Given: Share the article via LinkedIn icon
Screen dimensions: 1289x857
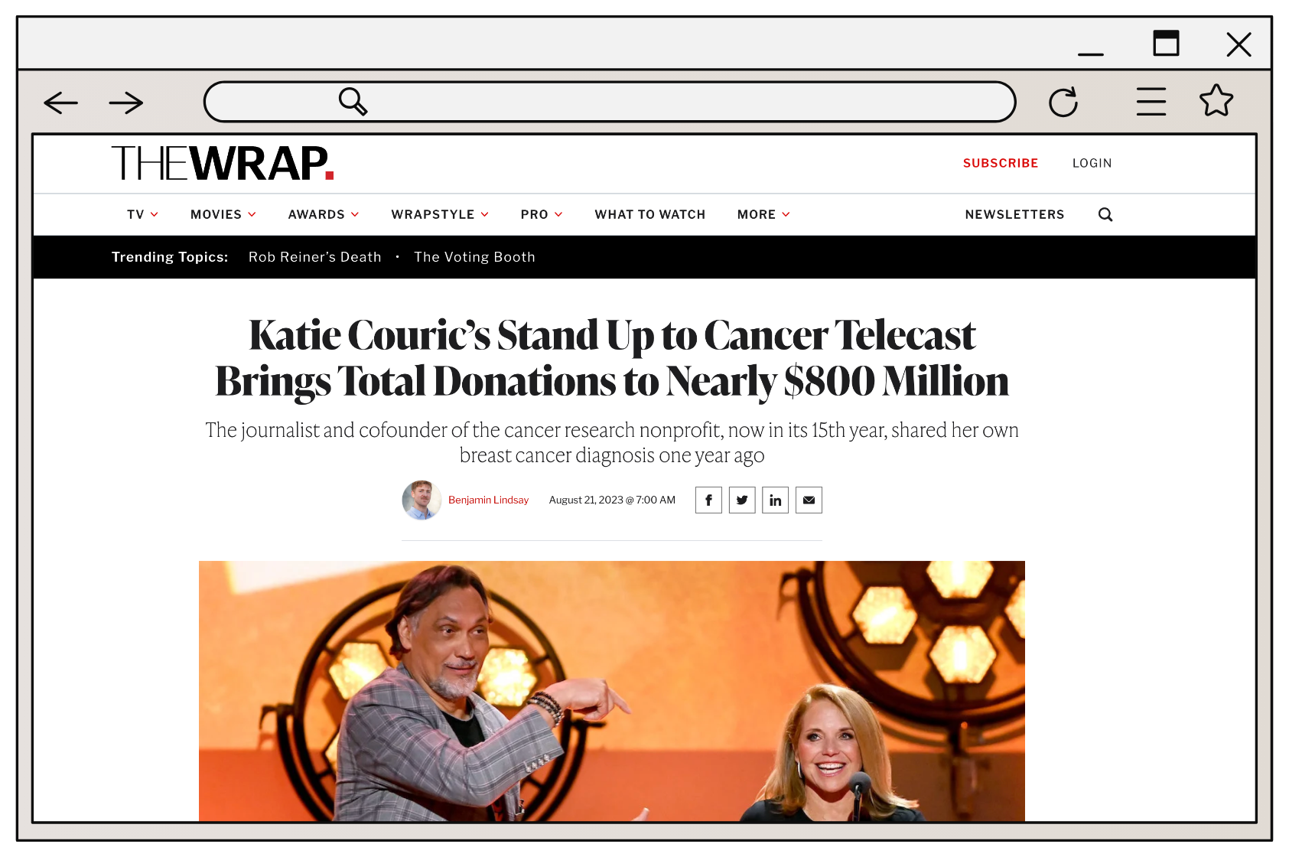Looking at the screenshot, I should click(x=775, y=500).
